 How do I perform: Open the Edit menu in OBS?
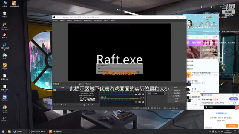(x=62, y=21)
